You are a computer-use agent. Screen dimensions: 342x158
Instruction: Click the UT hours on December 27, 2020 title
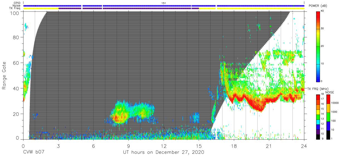[x=164, y=152]
